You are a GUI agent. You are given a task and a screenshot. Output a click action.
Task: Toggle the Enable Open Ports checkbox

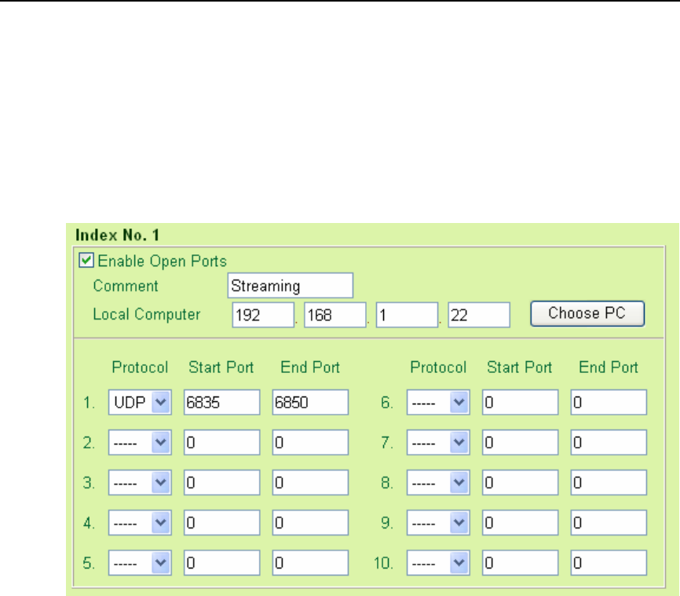pos(86,260)
